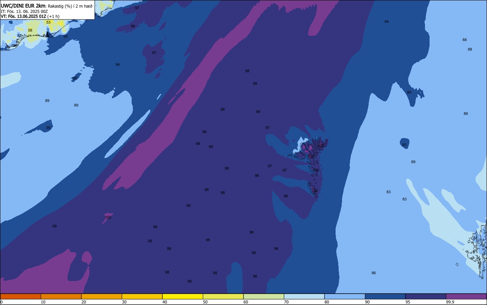The image size is (487, 305).
Task: Click the "50" legend scale label
Action: coord(205,302)
